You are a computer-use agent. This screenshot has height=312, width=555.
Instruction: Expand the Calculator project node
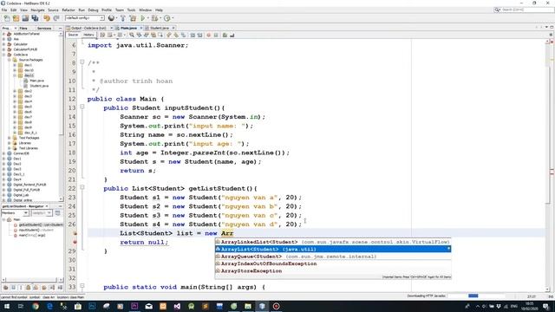pos(3,44)
